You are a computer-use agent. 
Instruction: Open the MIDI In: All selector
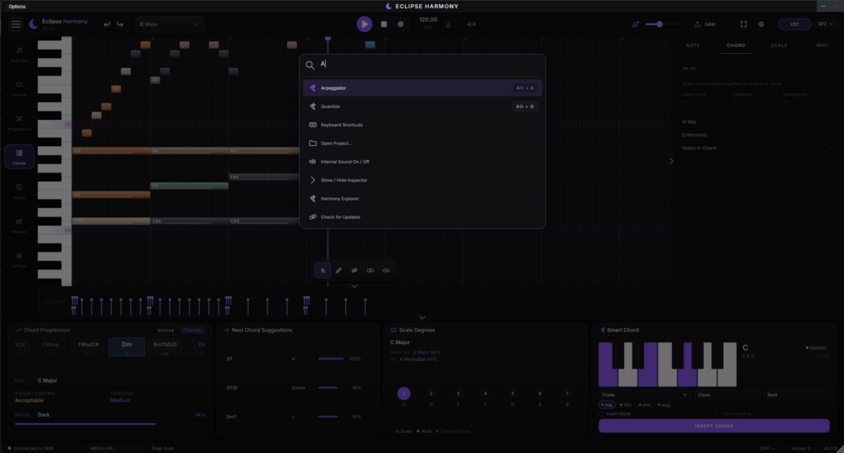point(115,448)
